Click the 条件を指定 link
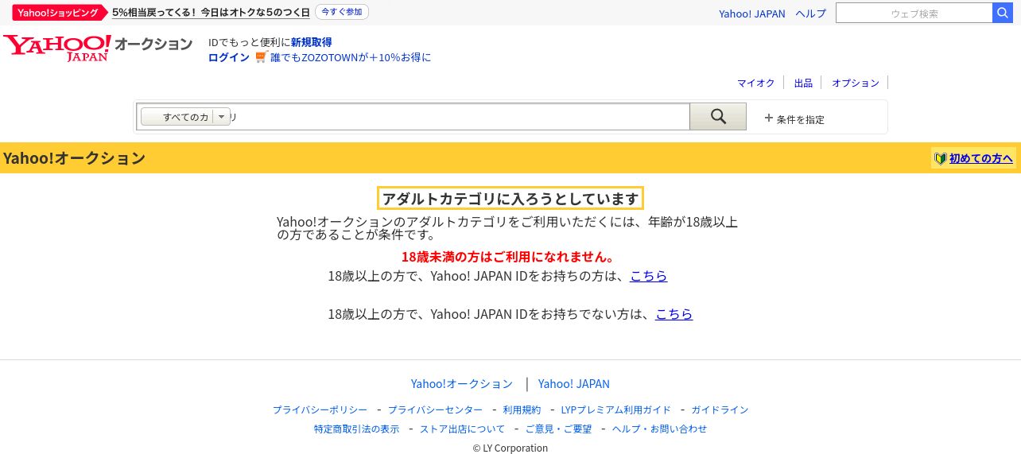Image resolution: width=1021 pixels, height=454 pixels. [801, 119]
